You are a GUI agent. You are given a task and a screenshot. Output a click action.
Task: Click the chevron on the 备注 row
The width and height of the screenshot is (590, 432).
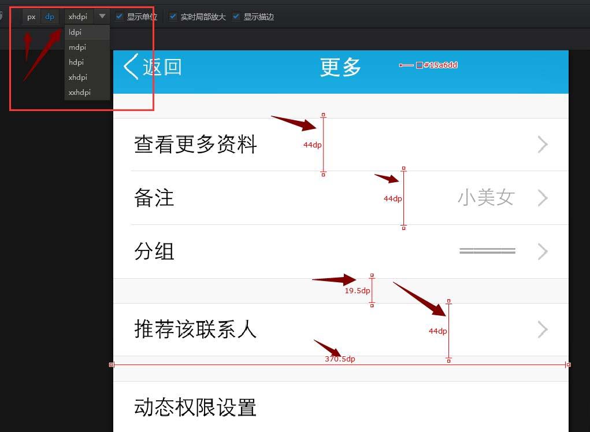point(542,198)
